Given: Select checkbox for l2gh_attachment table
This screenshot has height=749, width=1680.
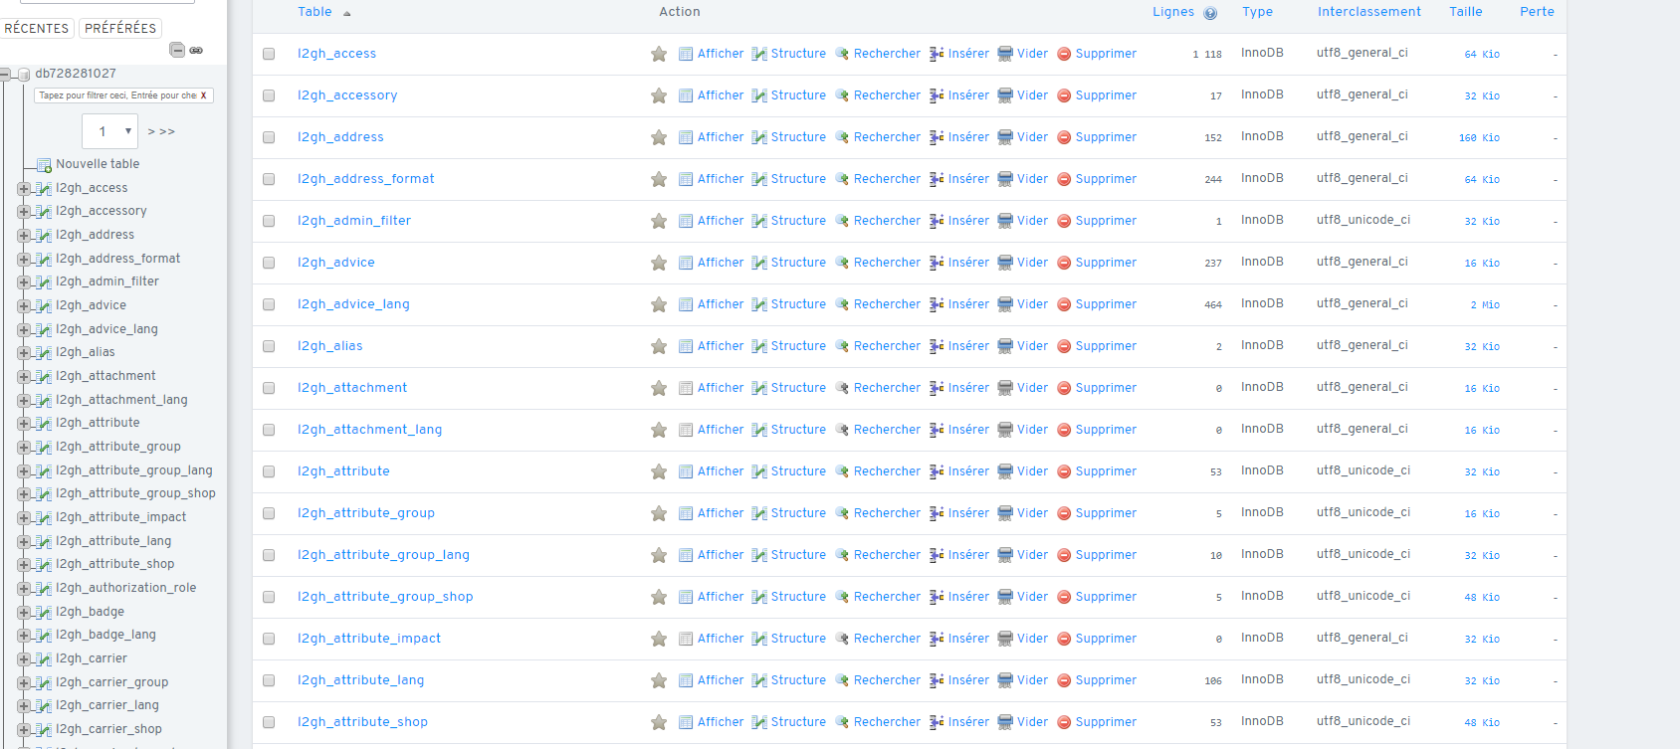Looking at the screenshot, I should pos(269,388).
